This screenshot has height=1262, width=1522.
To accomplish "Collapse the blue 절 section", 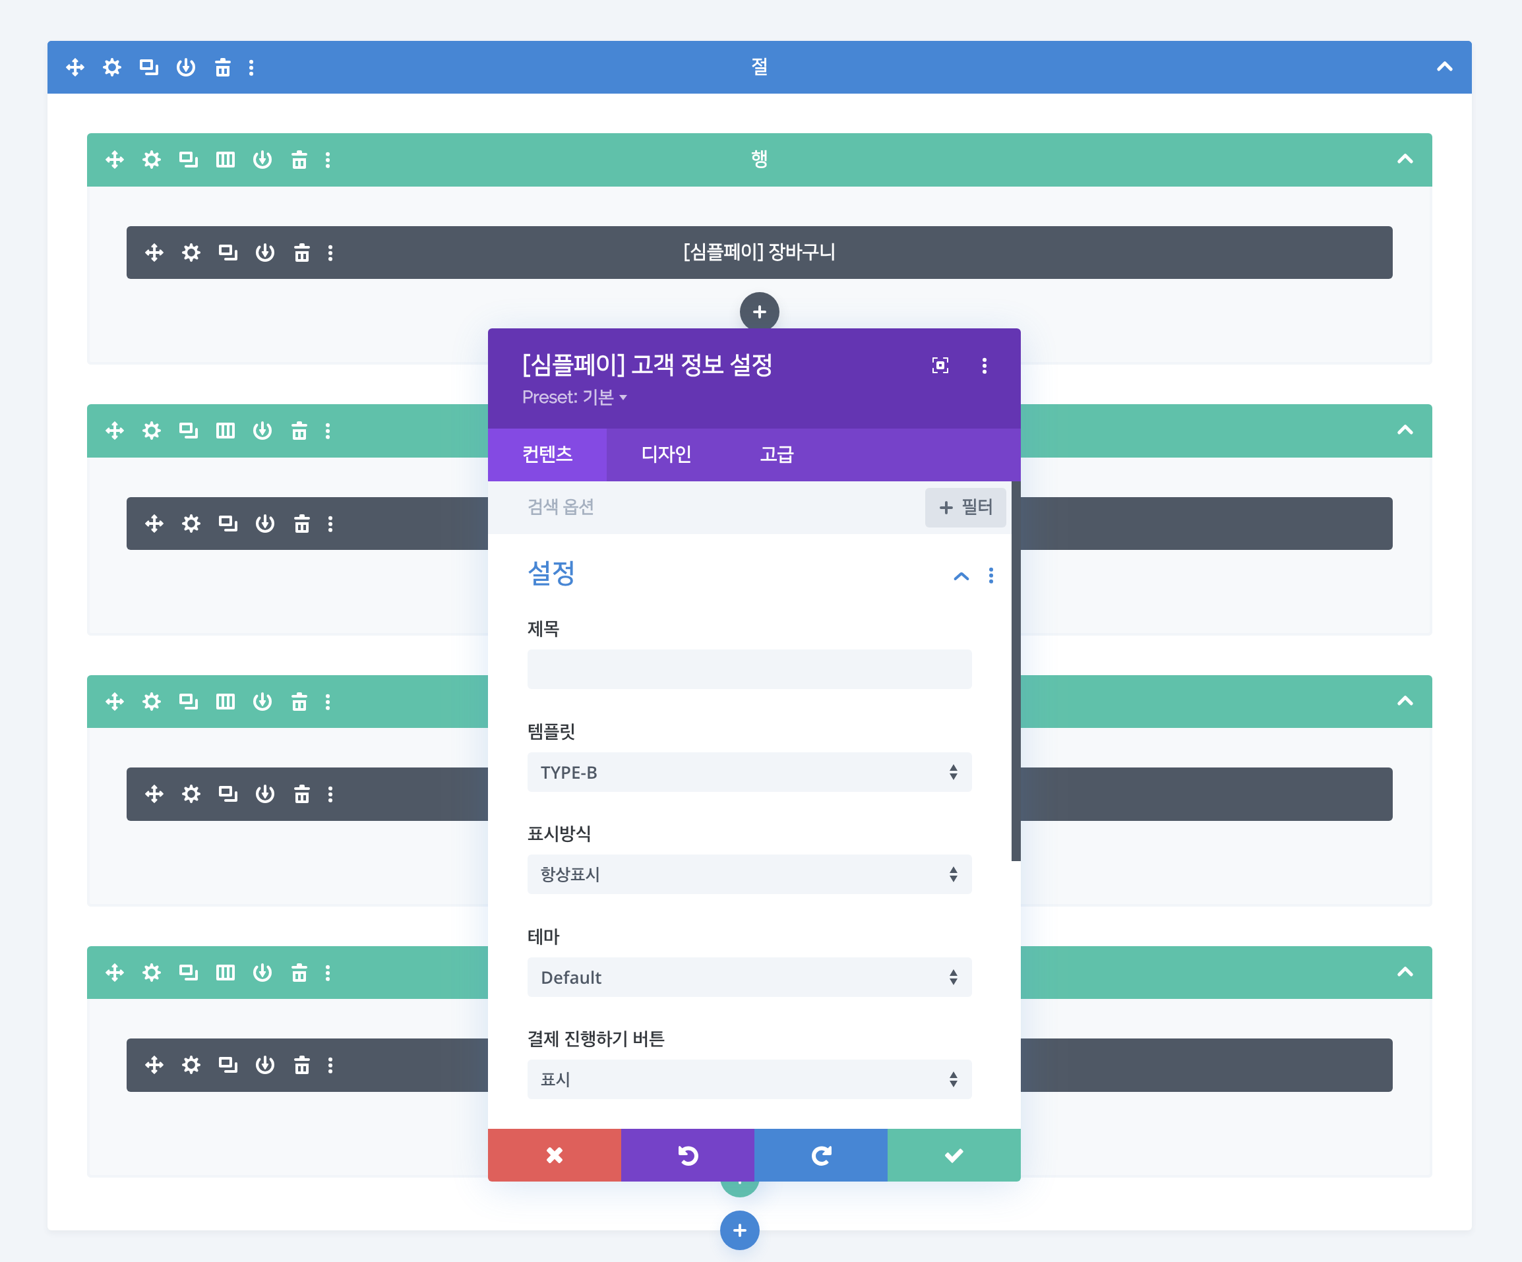I will tap(1444, 67).
